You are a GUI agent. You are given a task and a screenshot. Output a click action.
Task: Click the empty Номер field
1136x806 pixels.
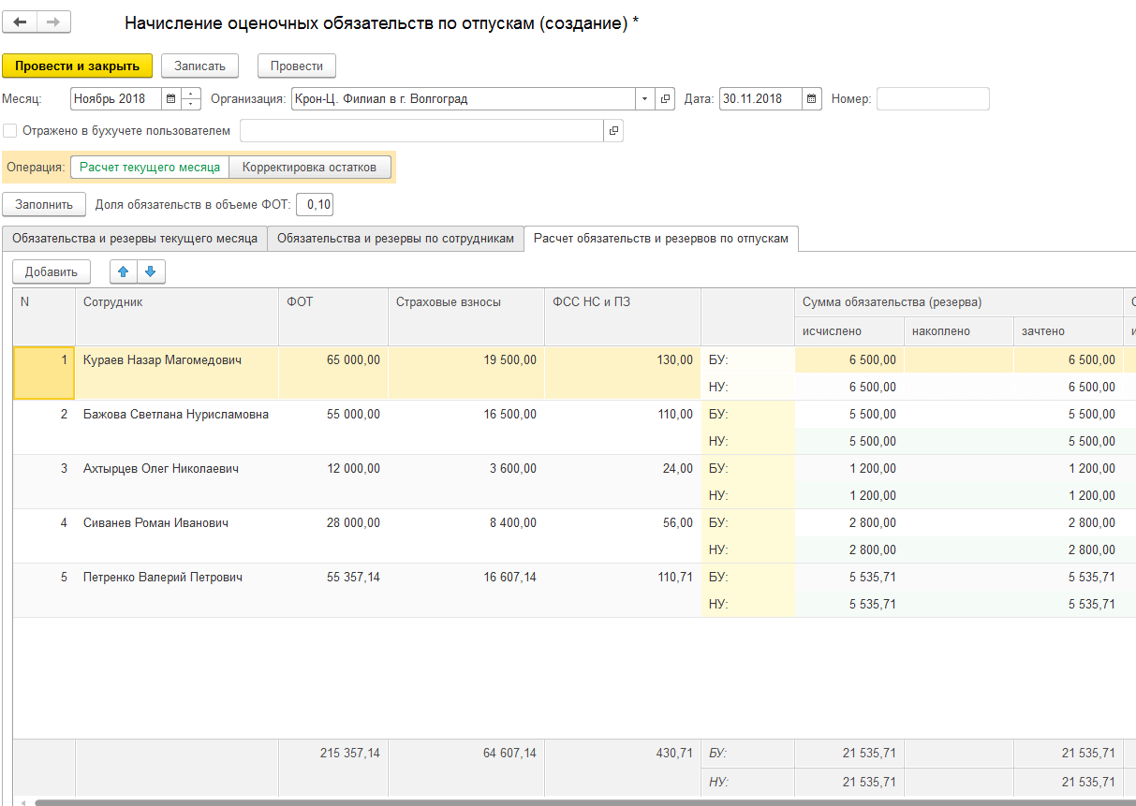[933, 98]
